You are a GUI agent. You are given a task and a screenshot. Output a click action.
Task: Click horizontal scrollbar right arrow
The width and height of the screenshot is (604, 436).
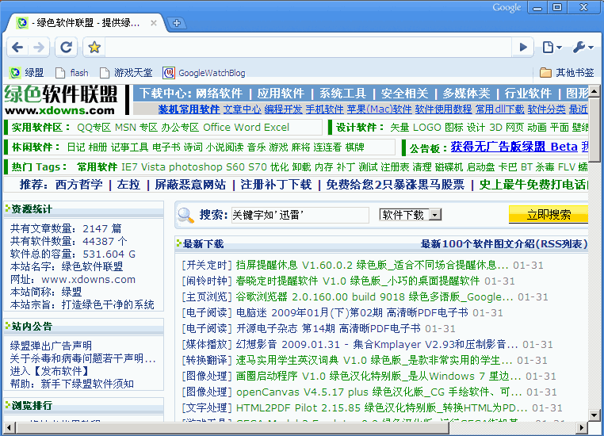click(582, 428)
